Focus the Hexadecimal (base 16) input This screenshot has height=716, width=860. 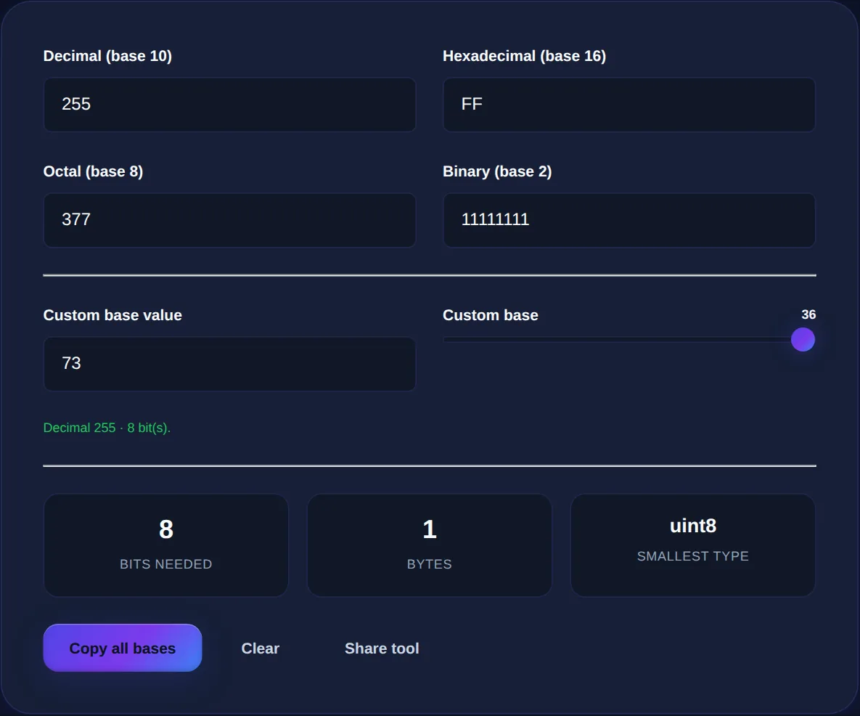[x=629, y=105]
